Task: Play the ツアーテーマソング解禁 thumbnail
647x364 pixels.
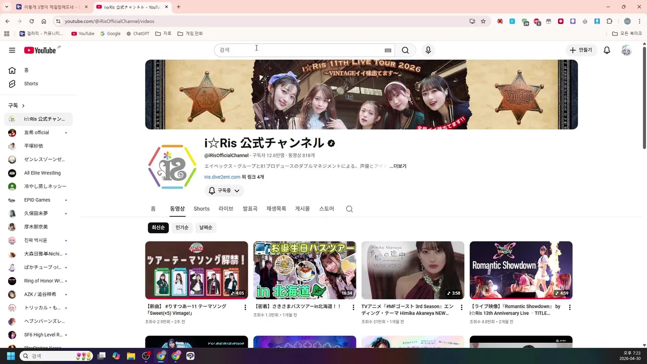Action: [x=196, y=270]
